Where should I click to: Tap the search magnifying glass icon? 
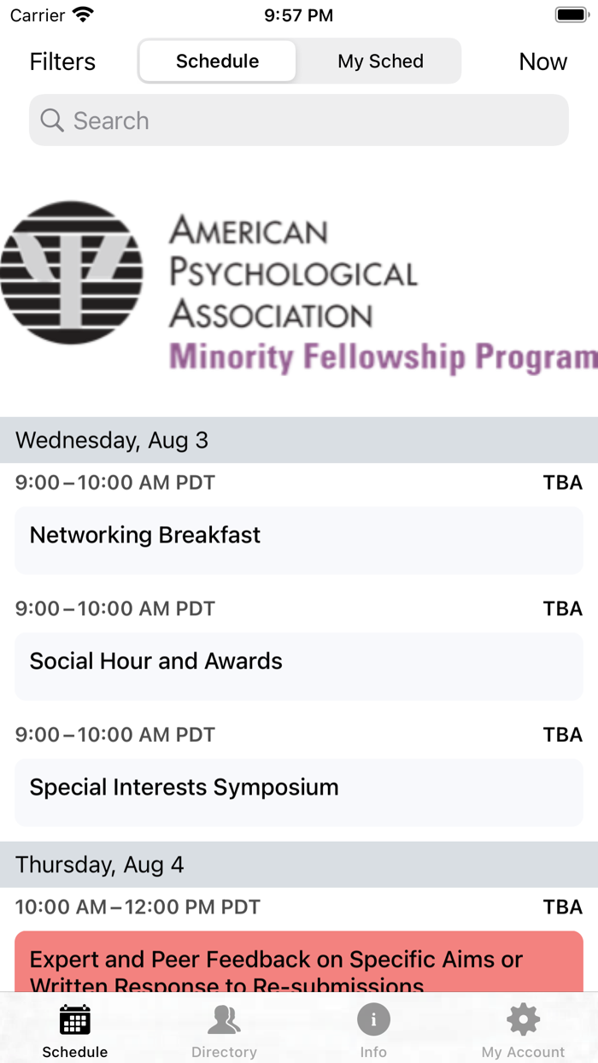pyautogui.click(x=52, y=120)
